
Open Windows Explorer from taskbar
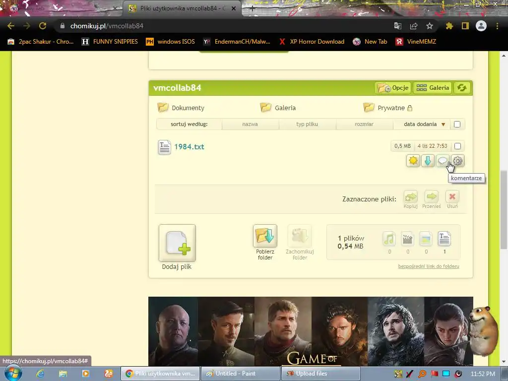click(63, 374)
